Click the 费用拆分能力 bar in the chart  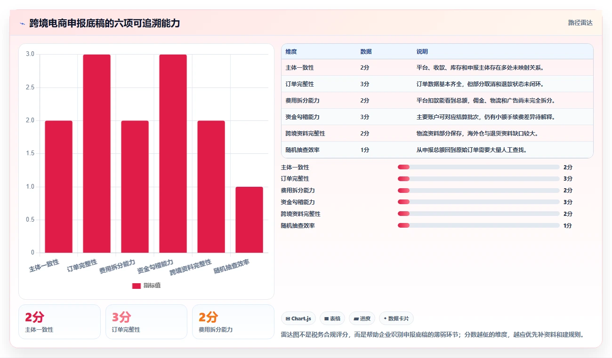point(135,187)
